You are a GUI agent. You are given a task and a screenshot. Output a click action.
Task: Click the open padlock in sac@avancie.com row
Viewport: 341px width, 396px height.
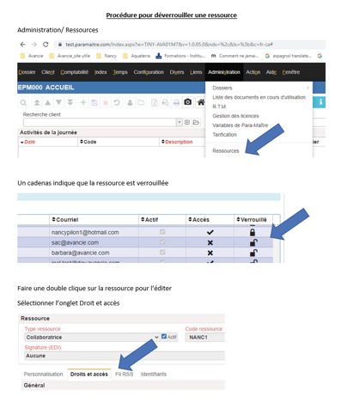253,242
